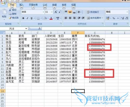Viewport: 130px width, 107px height.
Task: Click the cell containing 13588888487
Action: (x=95, y=81)
